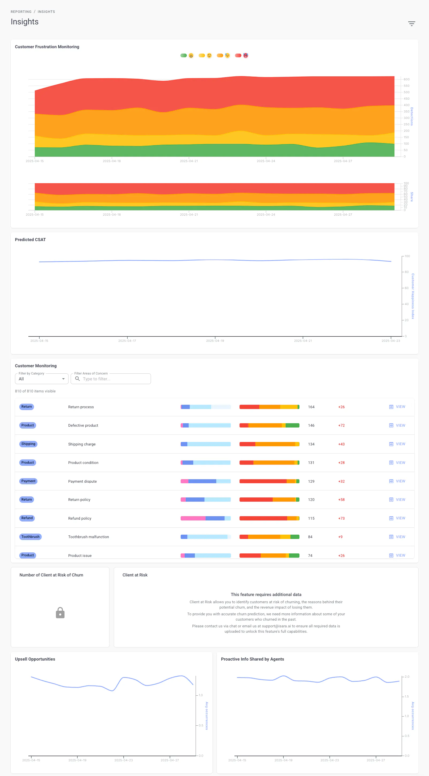Click the 'Shipping charge' area text
Image resolution: width=429 pixels, height=776 pixels.
[x=82, y=444]
